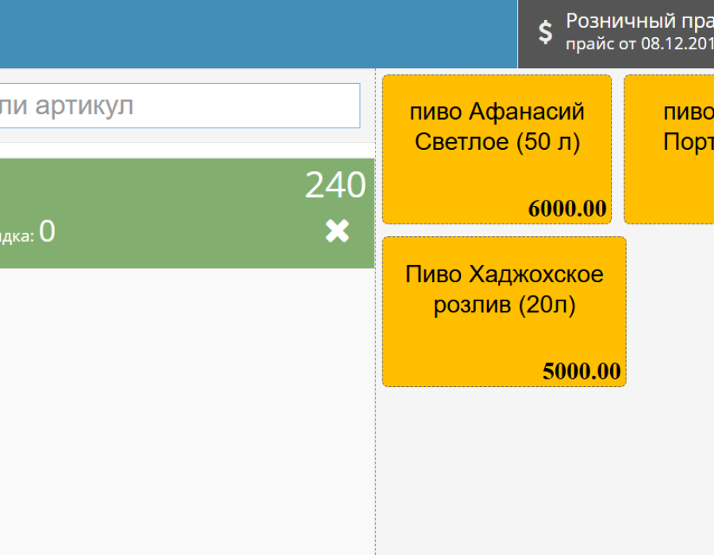
Task: Click the прайс от 08.12 date text
Action: pos(639,44)
